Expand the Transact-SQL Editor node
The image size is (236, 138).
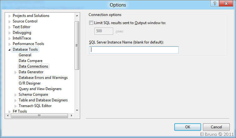point(16,106)
